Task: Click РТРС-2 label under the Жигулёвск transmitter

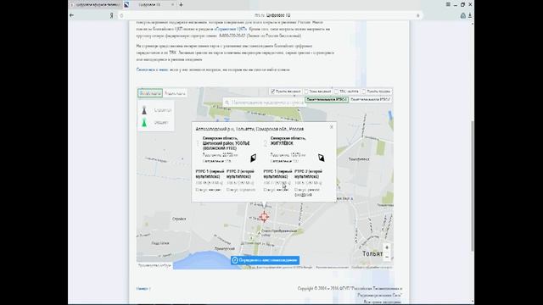Action: [x=309, y=174]
